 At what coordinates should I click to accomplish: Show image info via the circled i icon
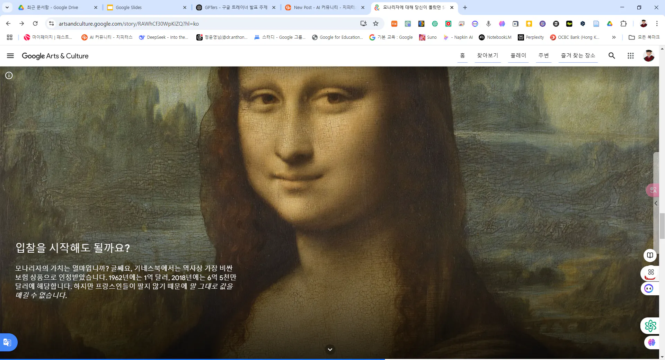[x=9, y=75]
